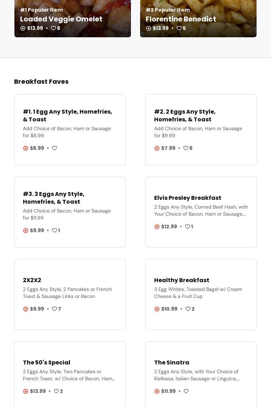Screen dimensions: 271x407
Task: Add Florentine Benedict with plus icon
Action: [149, 28]
